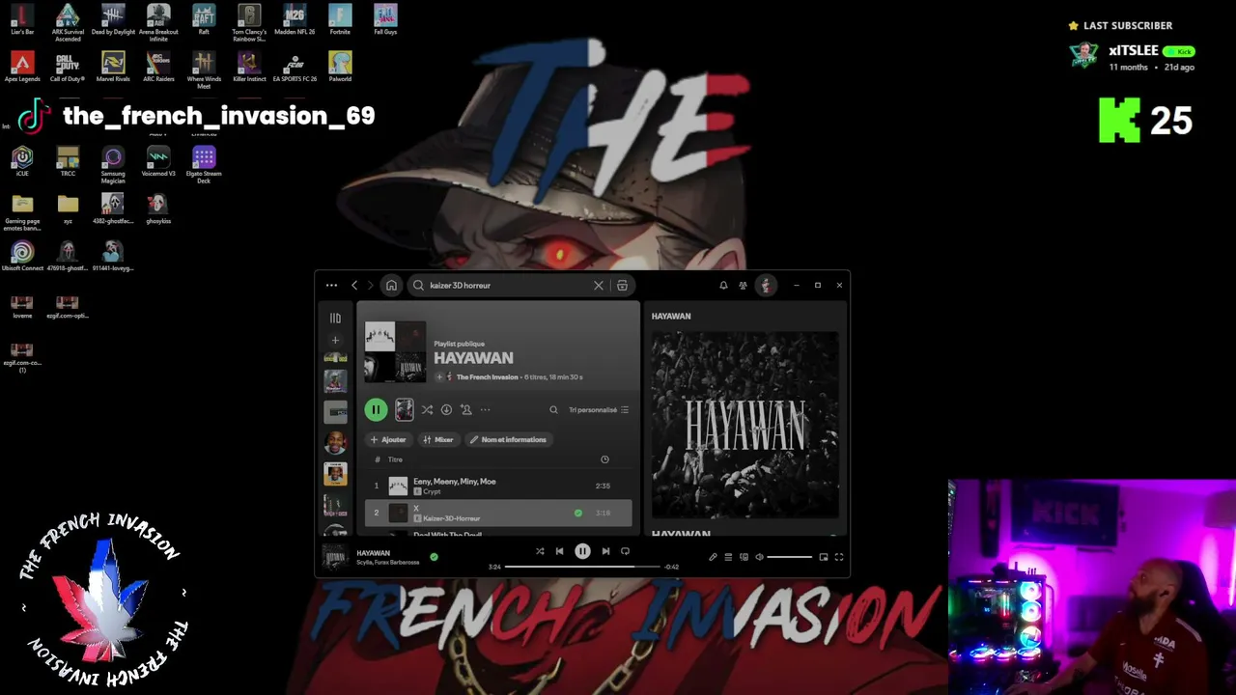Viewport: 1236px width, 695px height.
Task: Go back using Spotify's back arrow
Action: (354, 286)
